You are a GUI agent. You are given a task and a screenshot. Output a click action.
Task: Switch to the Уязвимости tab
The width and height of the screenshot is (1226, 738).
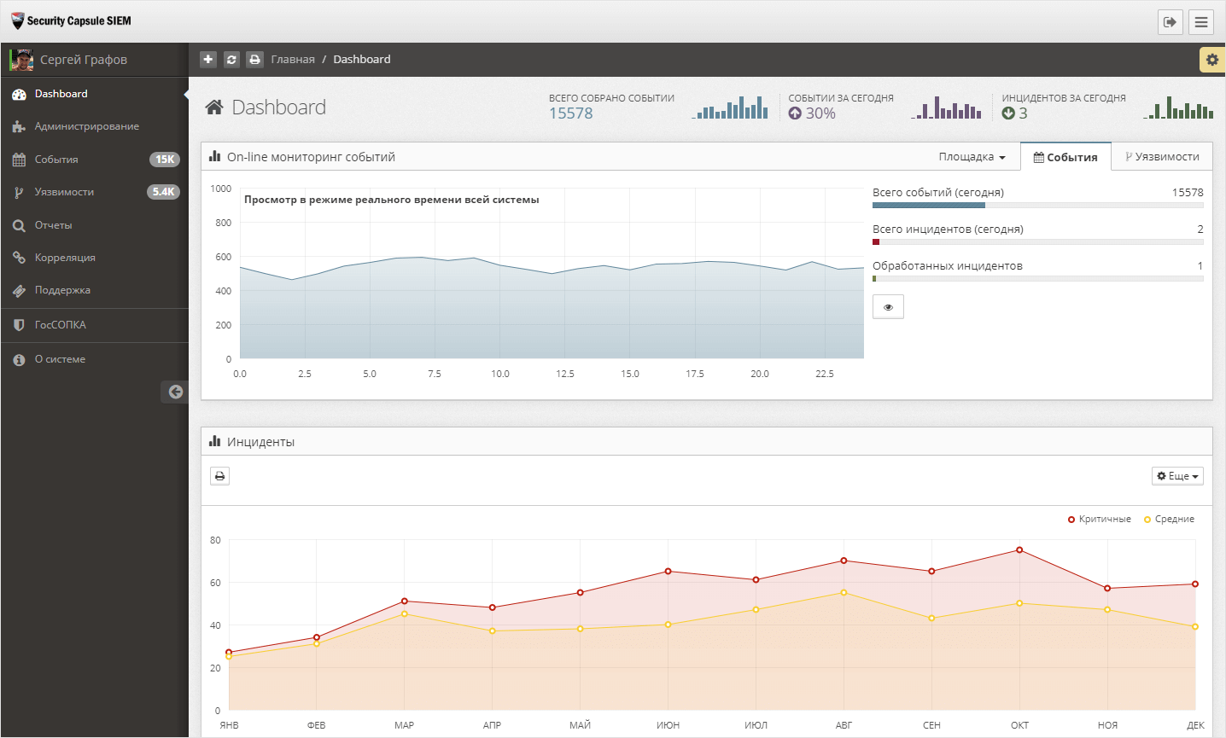point(1162,157)
